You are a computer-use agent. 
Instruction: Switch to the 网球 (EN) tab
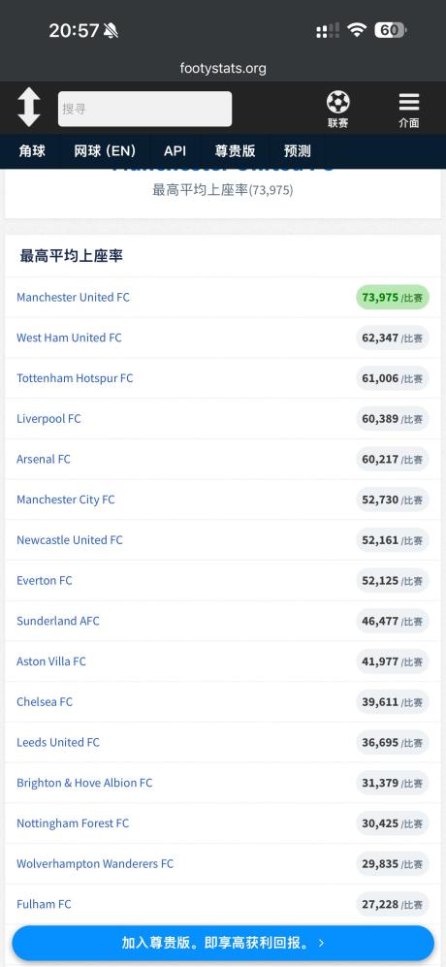click(105, 151)
